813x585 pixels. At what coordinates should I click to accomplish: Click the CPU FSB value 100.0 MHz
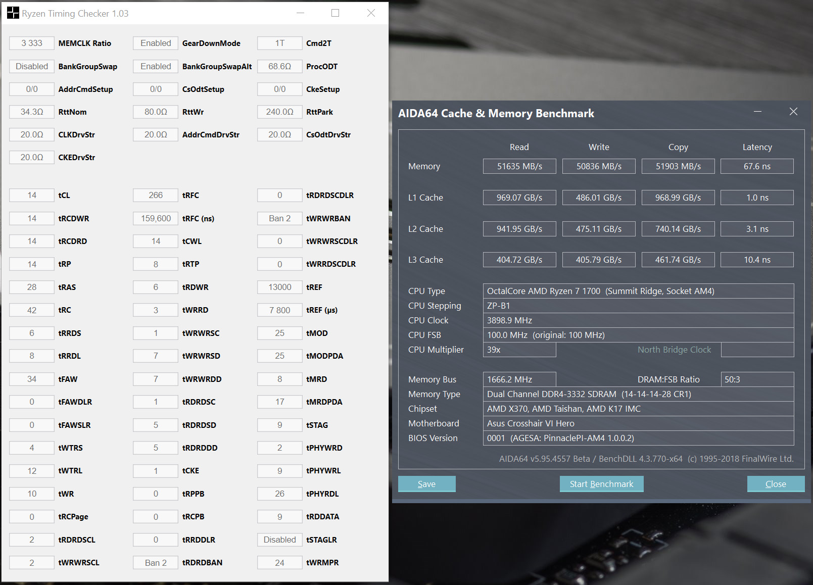(x=638, y=335)
